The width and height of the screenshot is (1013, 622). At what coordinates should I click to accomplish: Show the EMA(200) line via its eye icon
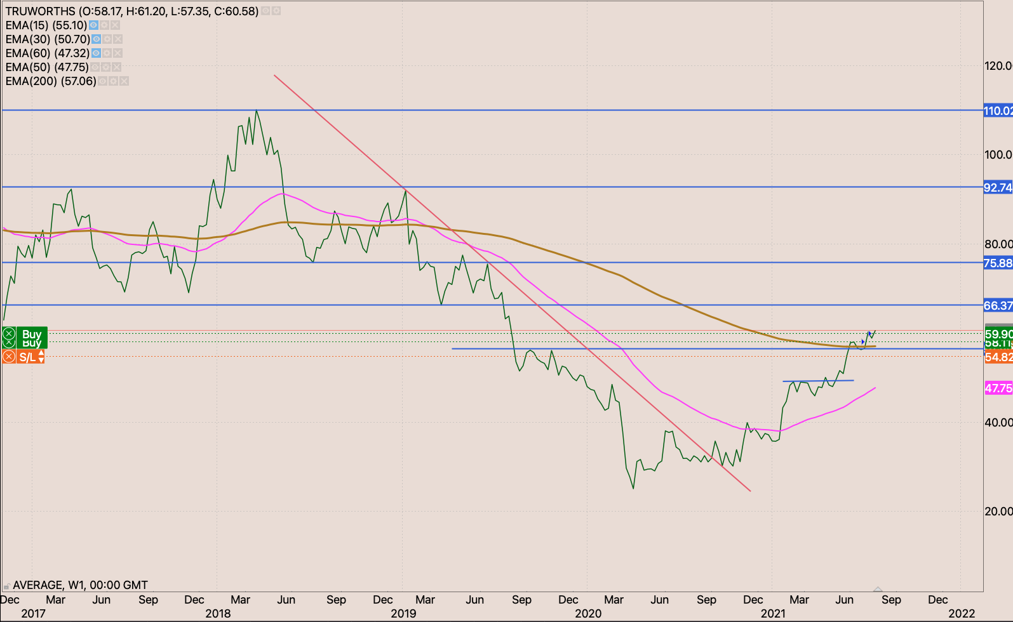click(x=102, y=81)
